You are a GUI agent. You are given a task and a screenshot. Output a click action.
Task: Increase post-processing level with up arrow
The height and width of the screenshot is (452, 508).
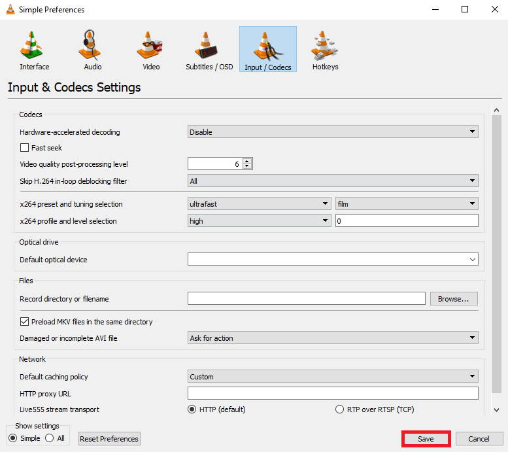247,161
